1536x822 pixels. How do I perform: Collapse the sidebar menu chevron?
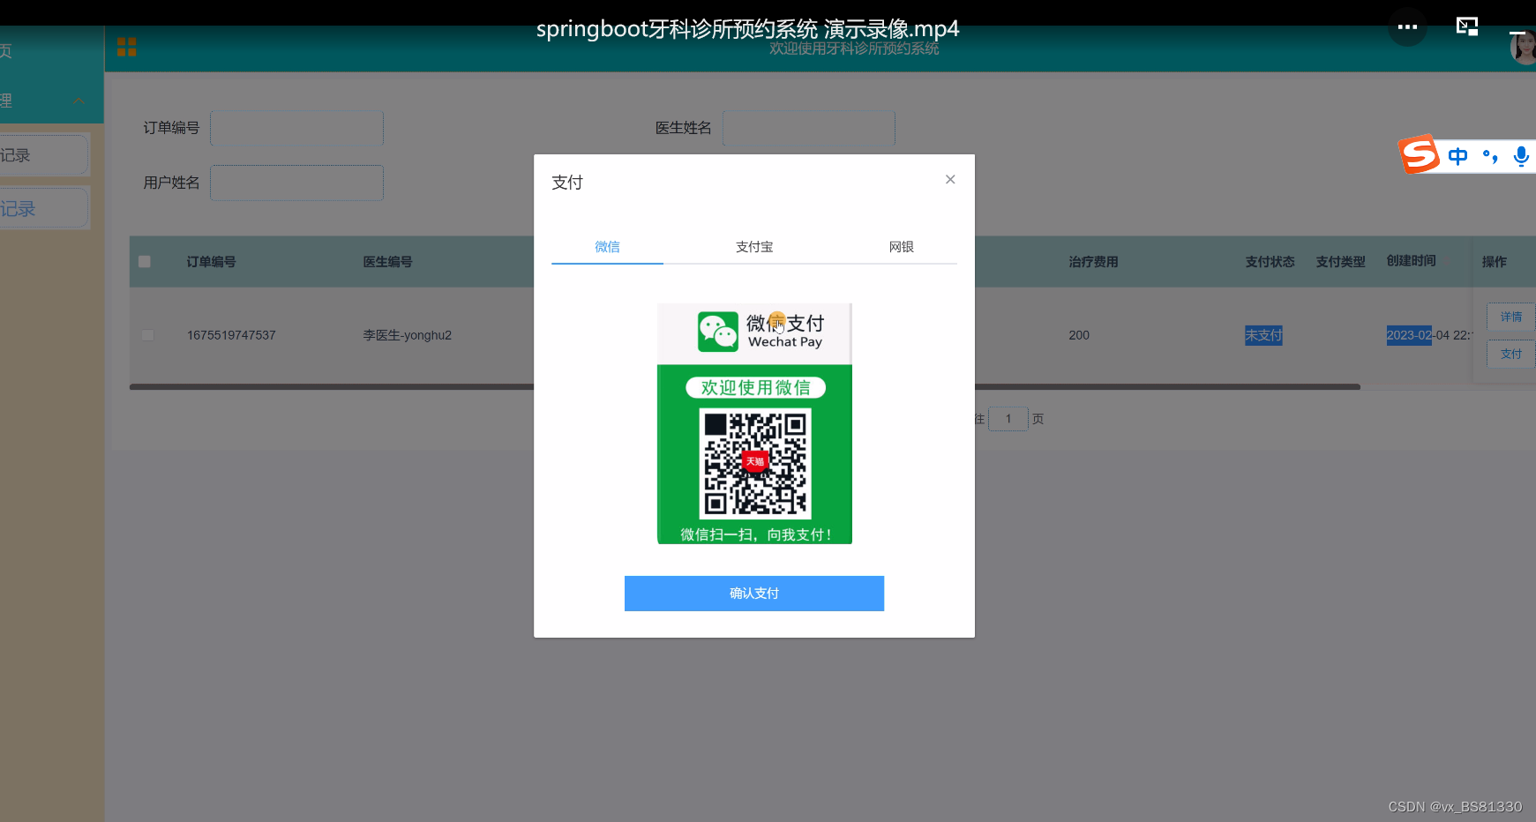pos(79,101)
